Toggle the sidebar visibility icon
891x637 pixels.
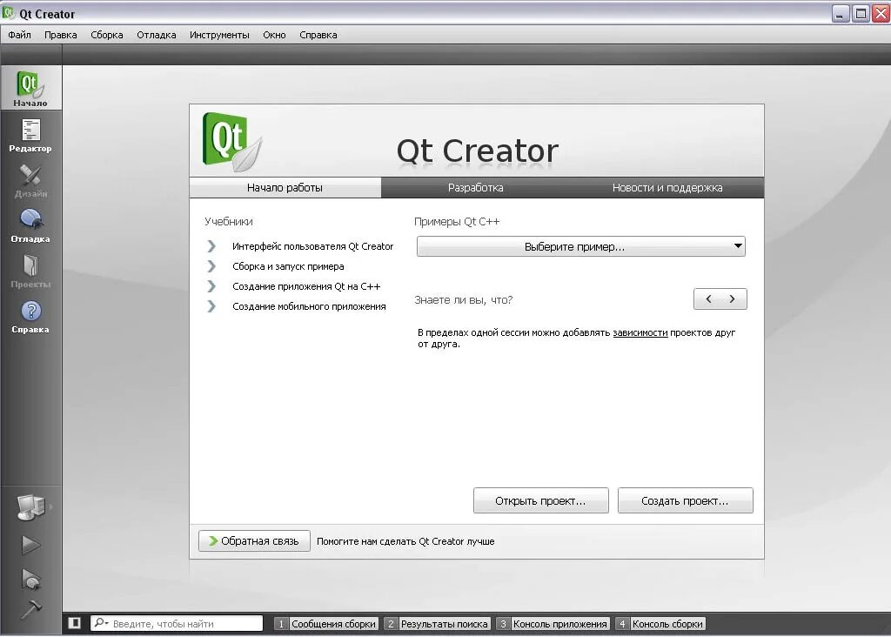tap(75, 623)
